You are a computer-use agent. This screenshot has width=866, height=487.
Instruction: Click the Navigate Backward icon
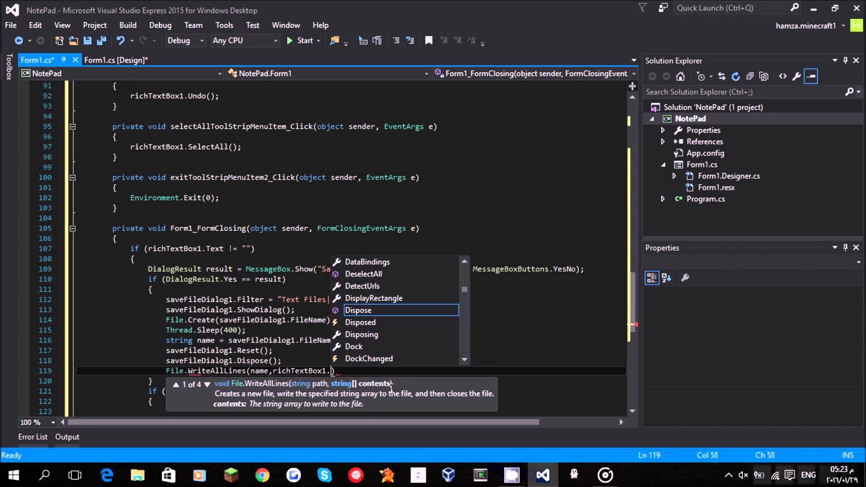click(x=18, y=41)
